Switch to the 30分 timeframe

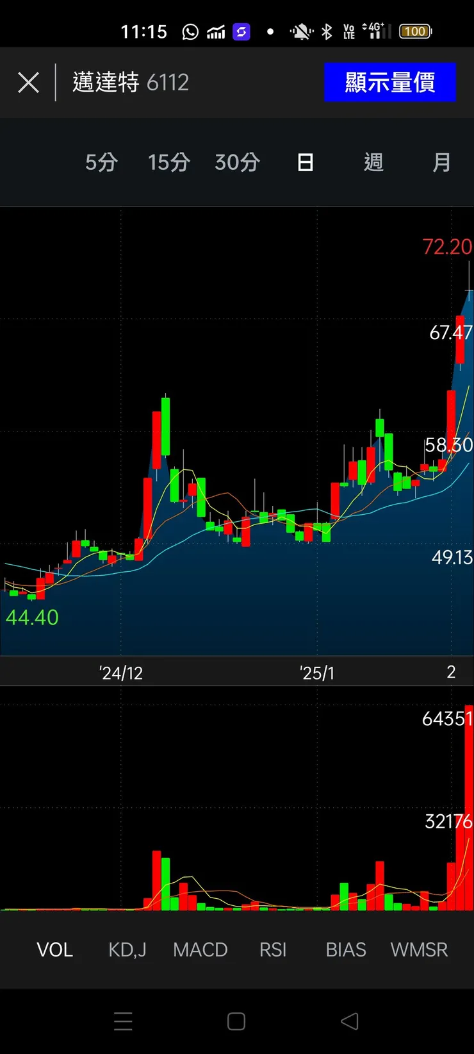237,162
